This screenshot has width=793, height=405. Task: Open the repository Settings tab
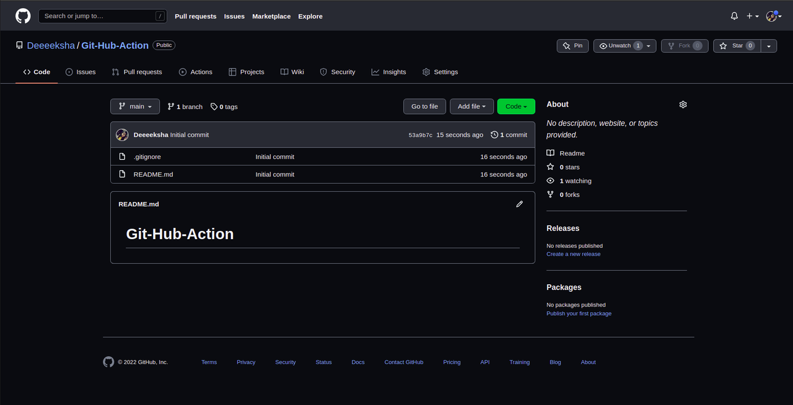click(x=440, y=72)
